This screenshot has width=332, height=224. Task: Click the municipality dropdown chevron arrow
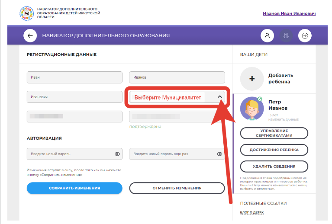pyautogui.click(x=219, y=98)
